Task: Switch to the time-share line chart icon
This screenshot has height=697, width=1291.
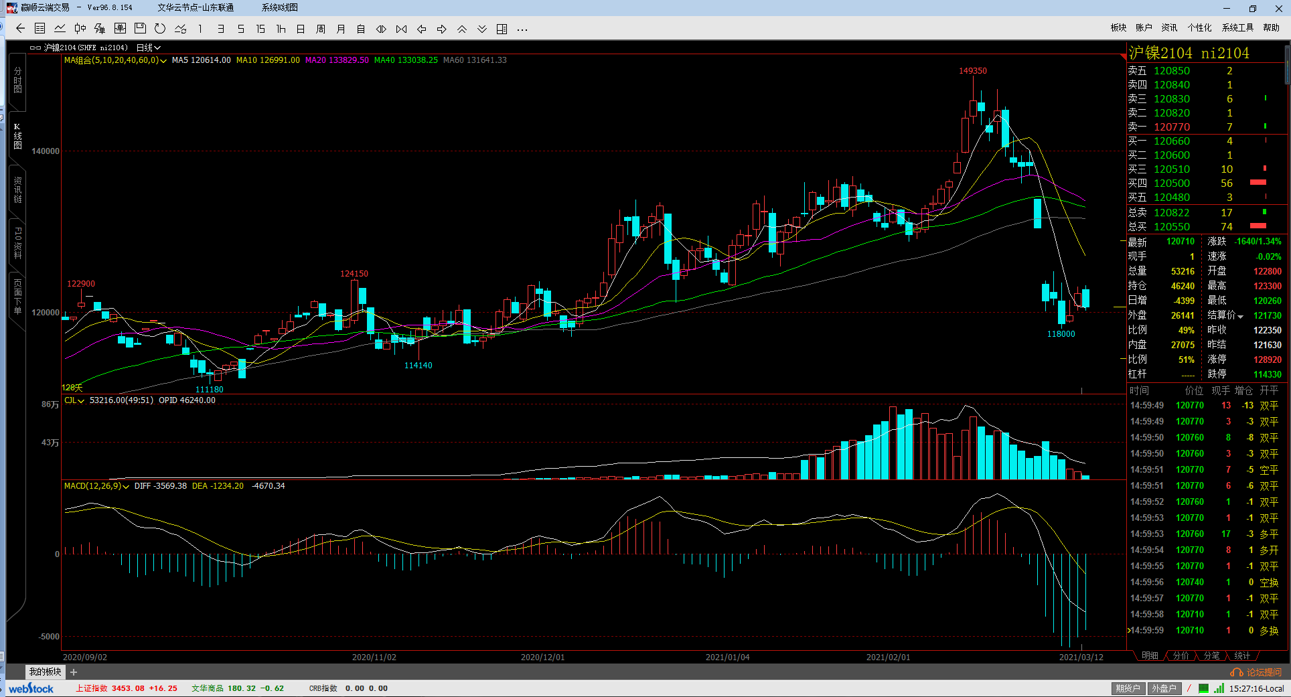Action: (x=60, y=29)
